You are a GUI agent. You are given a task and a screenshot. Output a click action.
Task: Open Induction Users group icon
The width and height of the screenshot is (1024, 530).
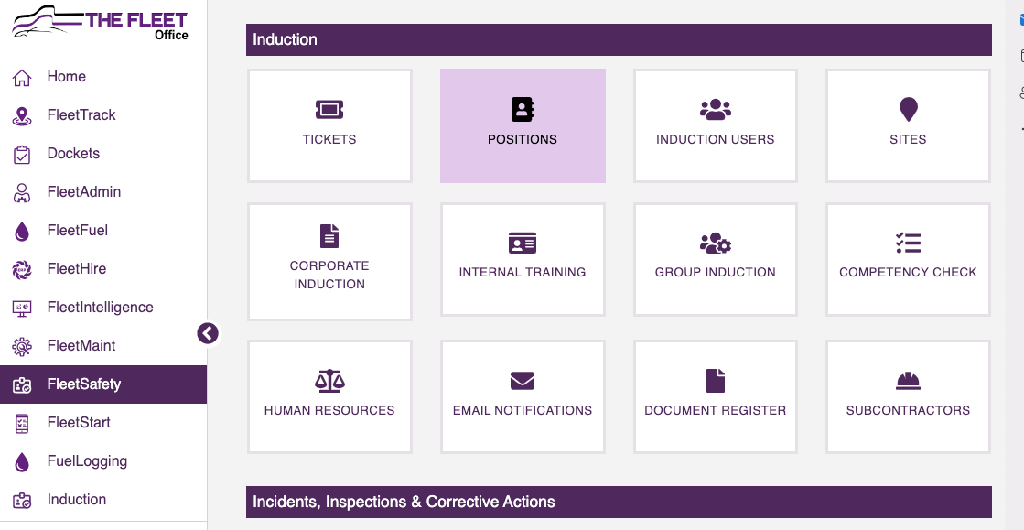(x=715, y=110)
